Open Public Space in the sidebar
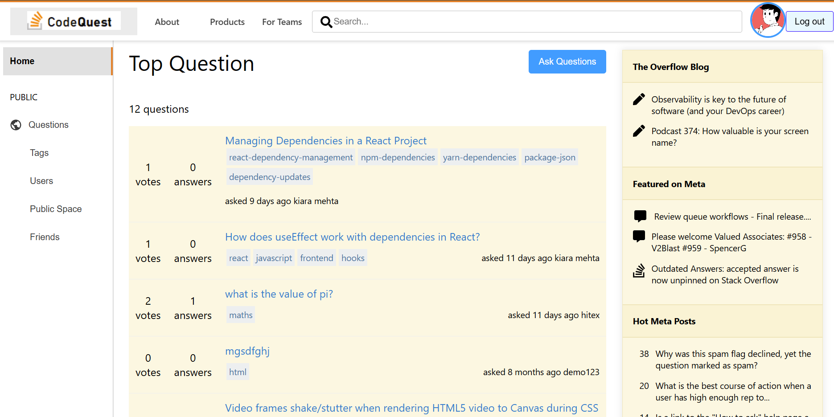 (x=56, y=209)
